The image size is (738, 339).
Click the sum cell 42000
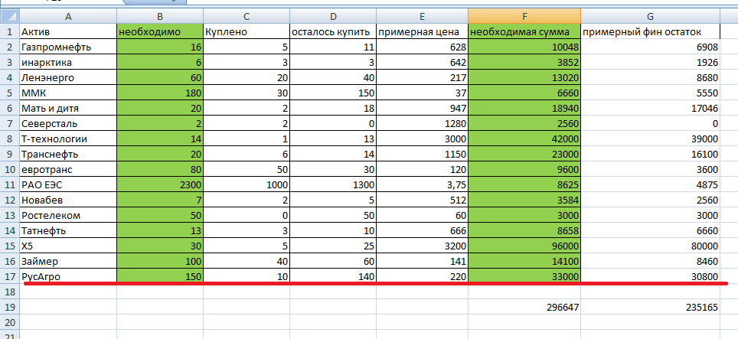[x=524, y=139]
